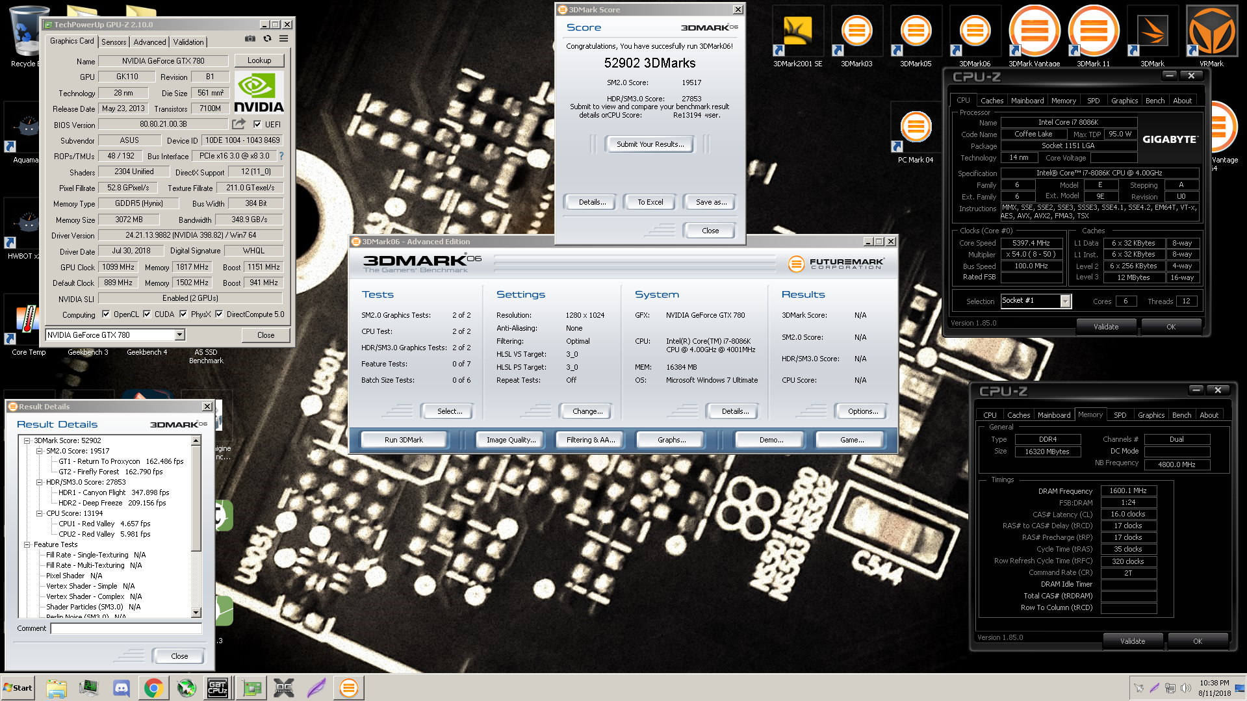Open the 3DMark06 desktop shortcut
Screen dimensions: 1247x701
[x=975, y=36]
